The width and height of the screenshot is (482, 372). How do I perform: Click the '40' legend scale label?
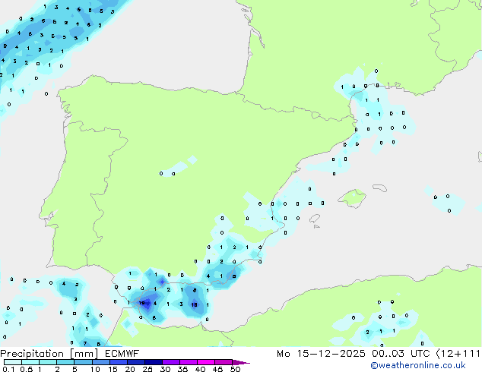[200, 369]
